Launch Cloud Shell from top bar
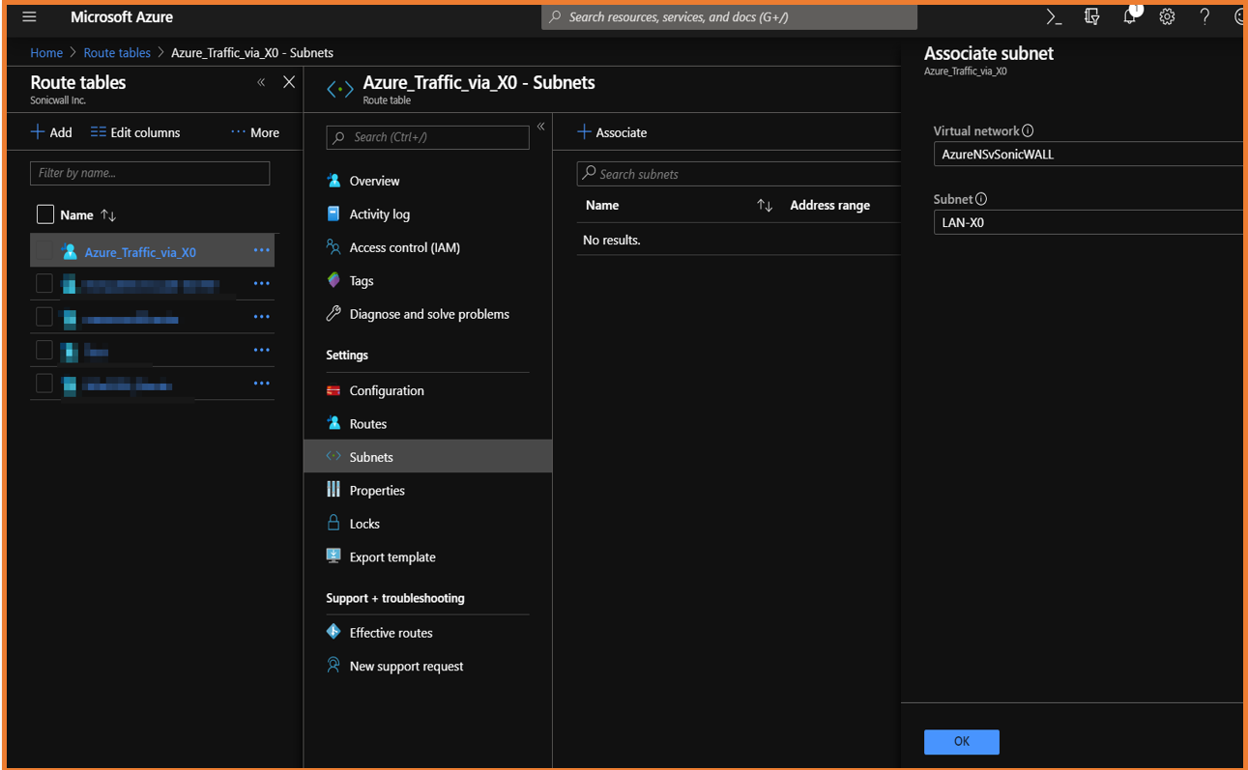Viewport: 1248px width, 770px height. pyautogui.click(x=1054, y=16)
